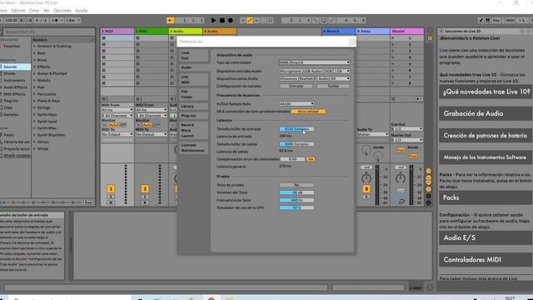The height and width of the screenshot is (300, 533).
Task: Expand the Synth Lead folder
Action: click(x=35, y=122)
